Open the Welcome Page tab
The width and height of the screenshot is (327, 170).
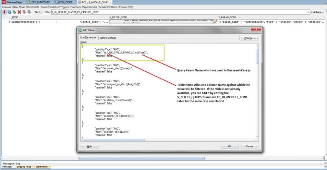click(14, 2)
